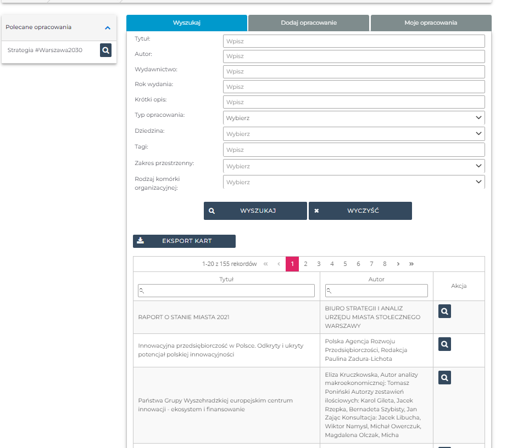Go to page 3 of results
Viewport: 512px width, 448px height.
[319, 264]
